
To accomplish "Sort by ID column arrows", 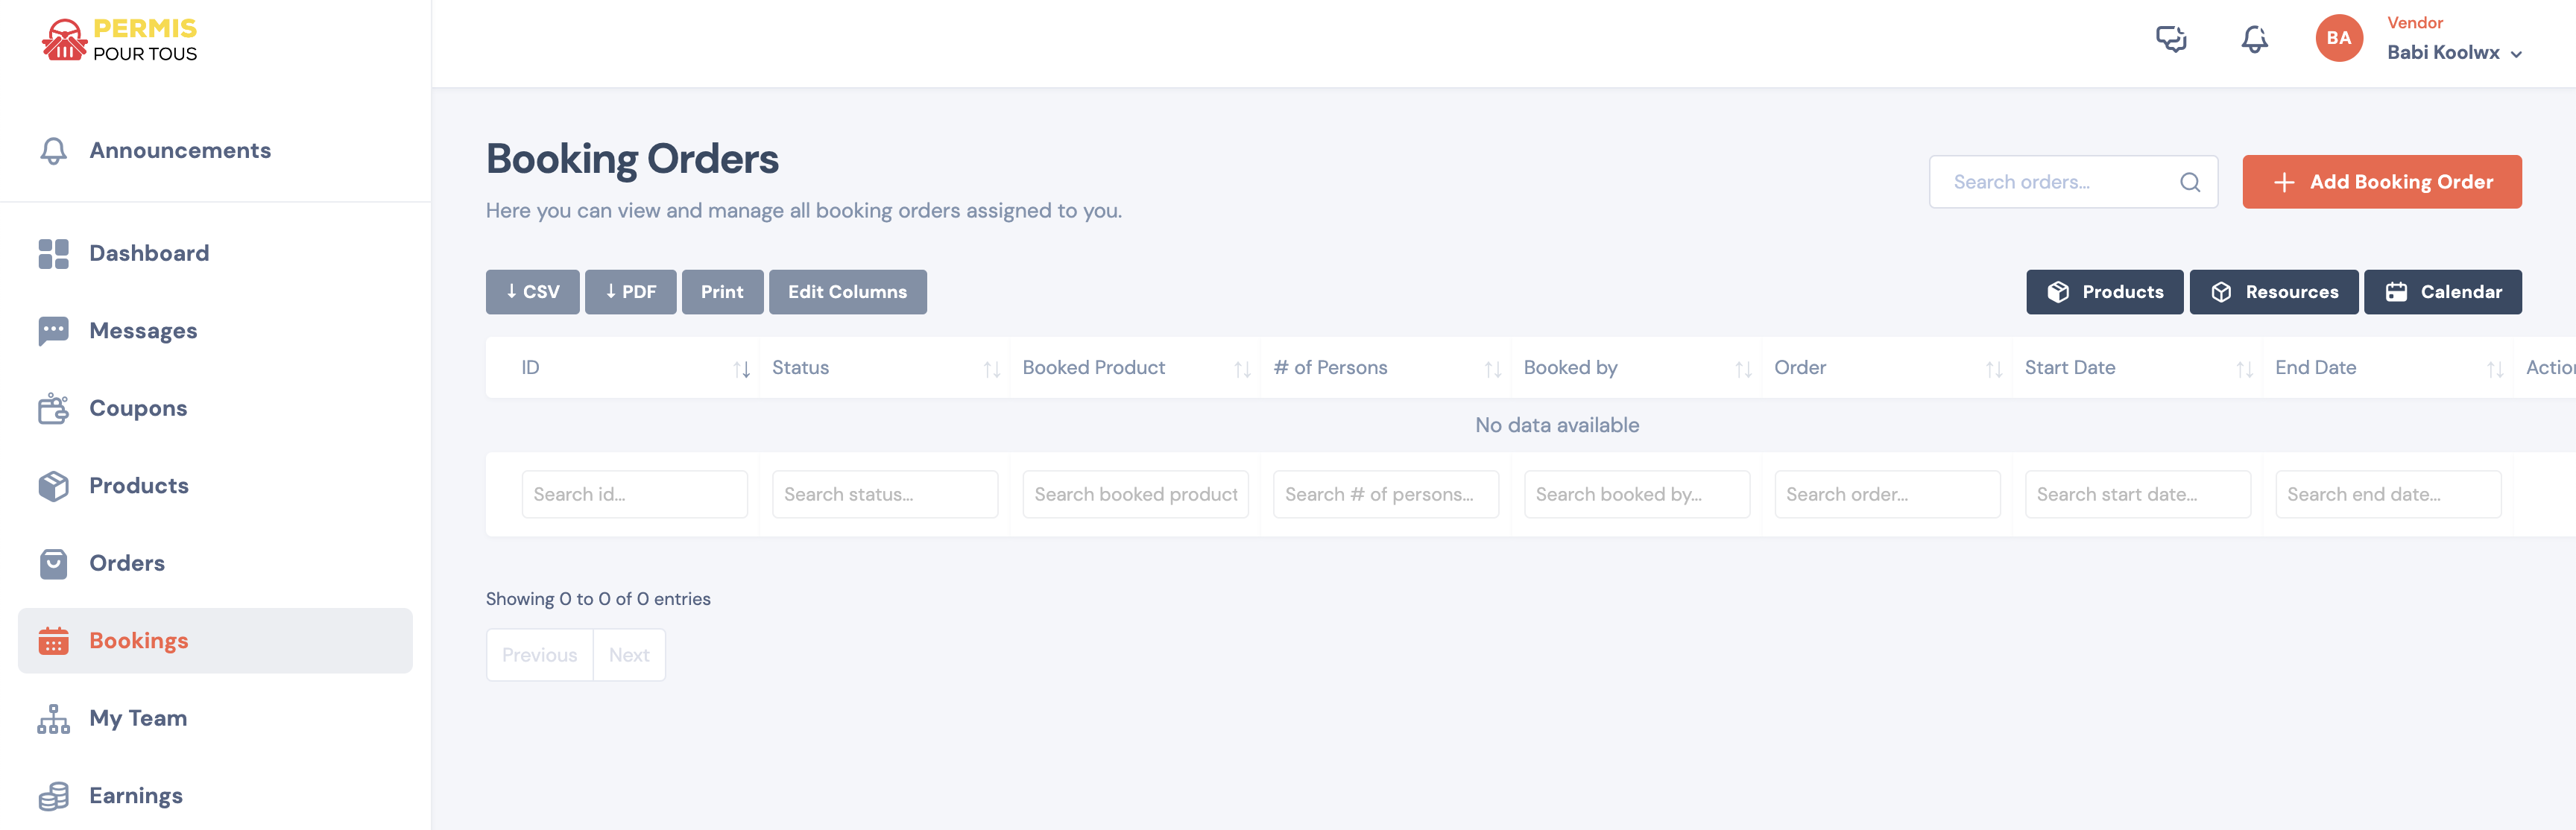I will (741, 369).
